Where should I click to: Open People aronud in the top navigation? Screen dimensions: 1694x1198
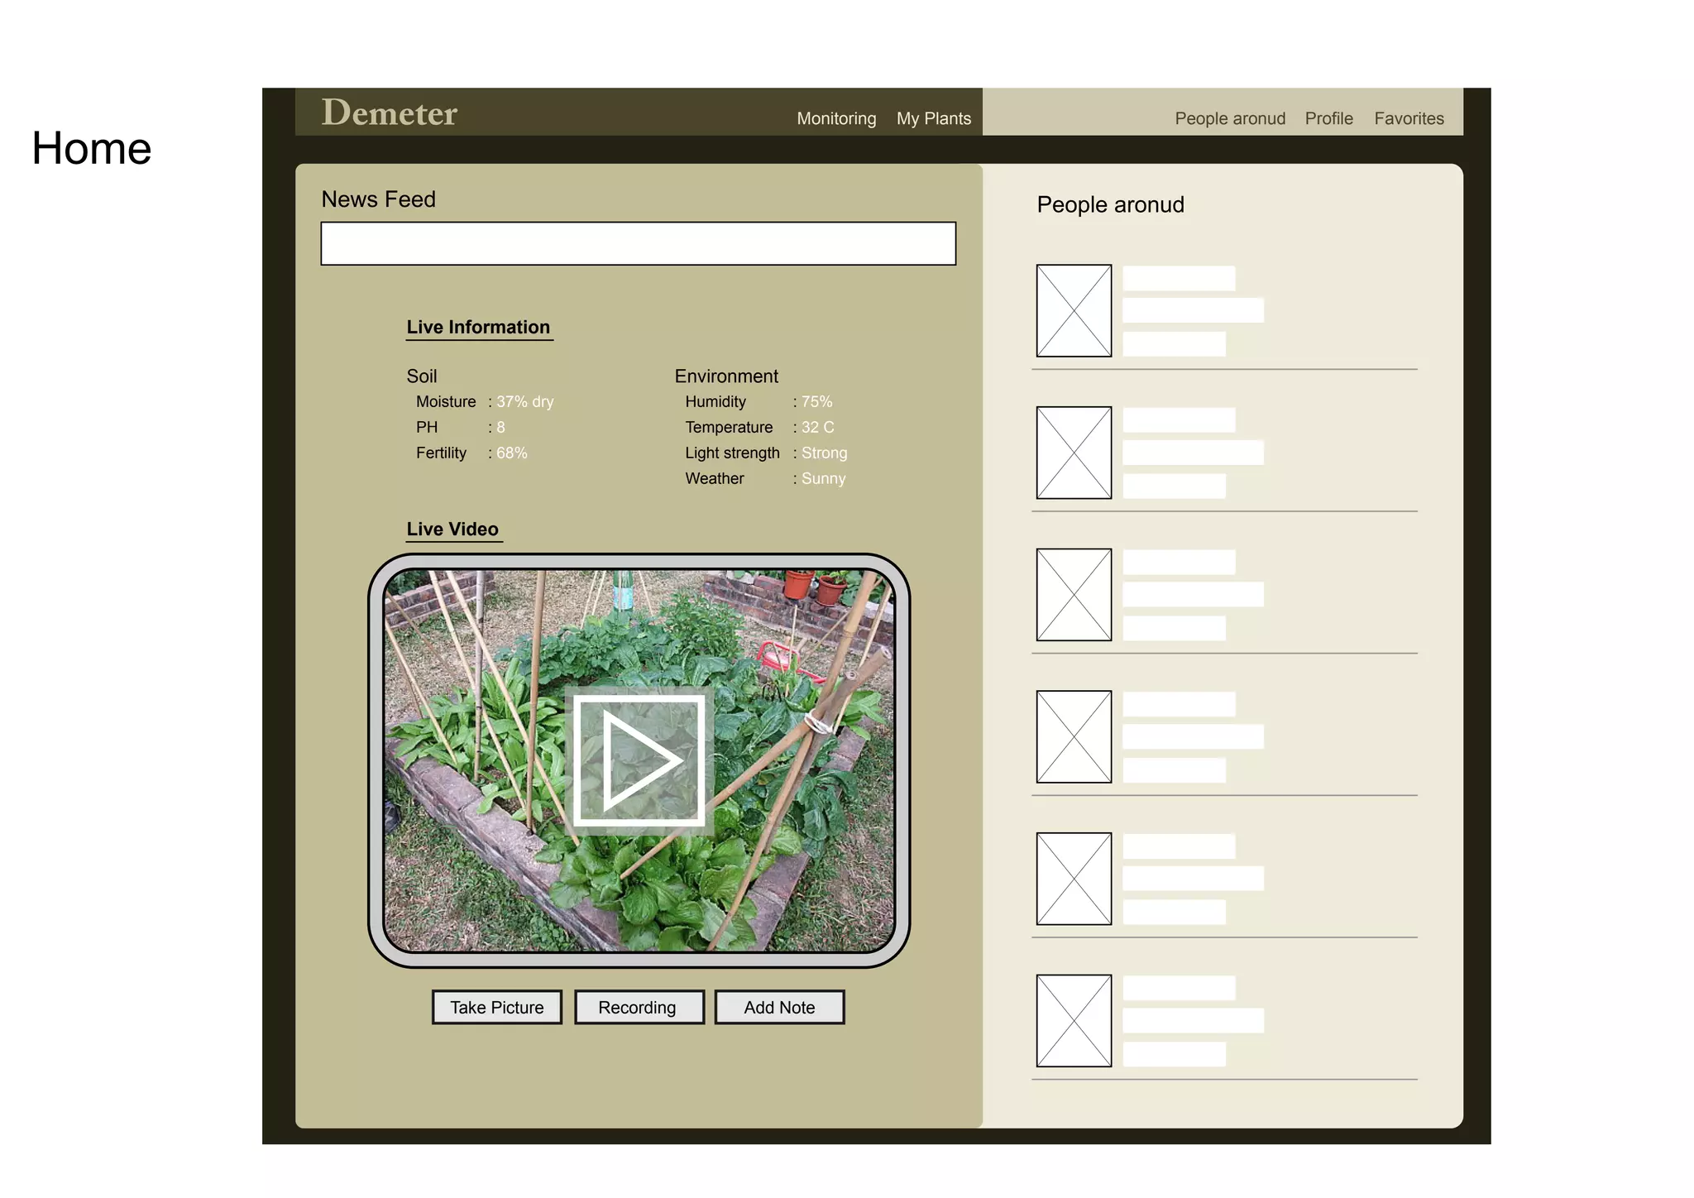click(x=1229, y=118)
